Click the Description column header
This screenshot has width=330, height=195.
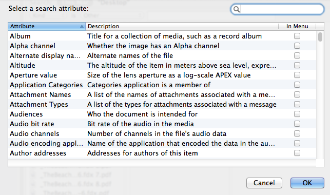click(x=182, y=26)
